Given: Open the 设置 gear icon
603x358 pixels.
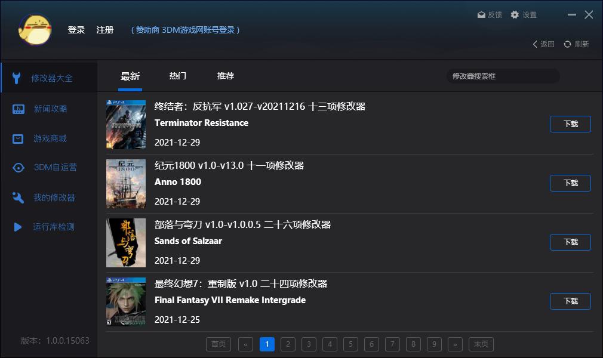Looking at the screenshot, I should click(x=515, y=15).
